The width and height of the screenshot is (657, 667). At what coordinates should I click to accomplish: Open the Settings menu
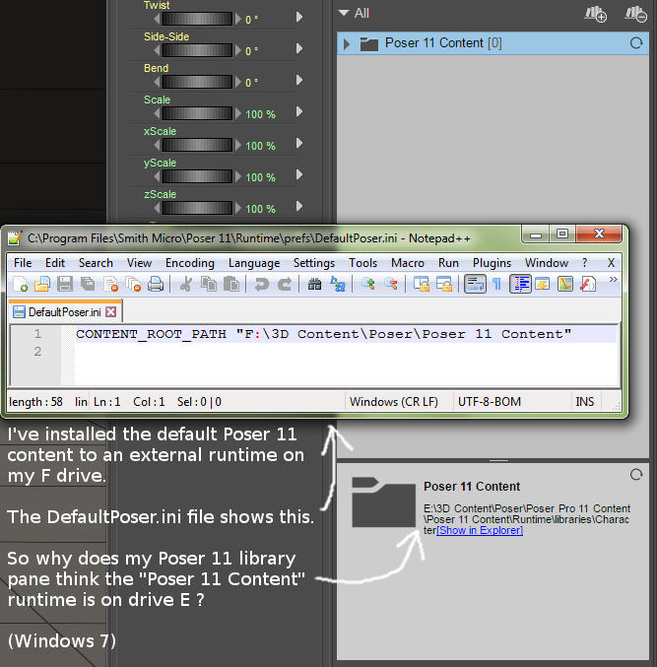tap(314, 263)
